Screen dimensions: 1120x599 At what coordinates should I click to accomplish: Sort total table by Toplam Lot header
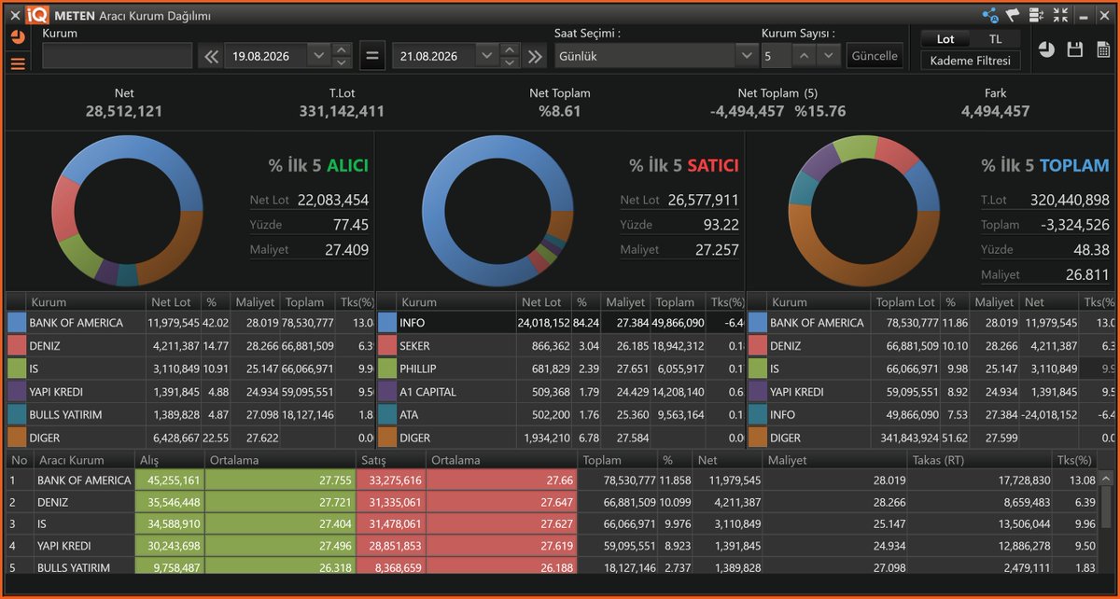[x=905, y=302]
